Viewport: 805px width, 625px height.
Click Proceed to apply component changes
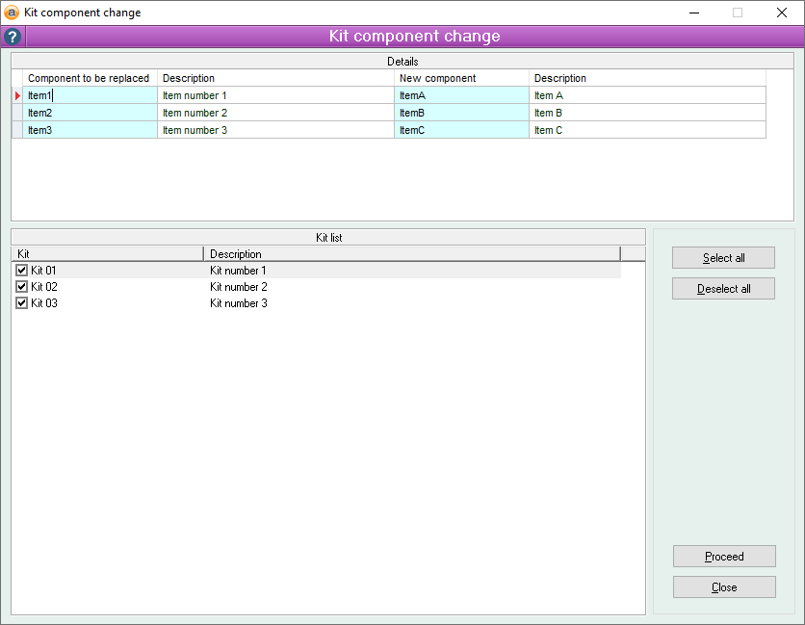[723, 557]
